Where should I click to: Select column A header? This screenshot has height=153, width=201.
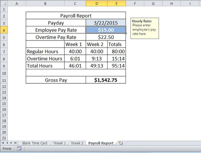click(17, 4)
